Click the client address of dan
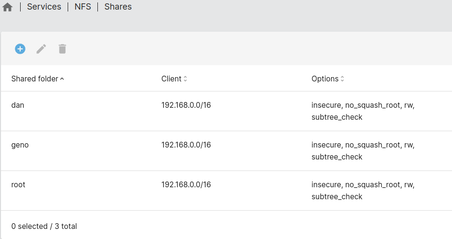This screenshot has height=239, width=452. tap(186, 105)
